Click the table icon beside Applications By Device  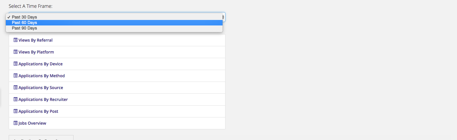[16, 64]
